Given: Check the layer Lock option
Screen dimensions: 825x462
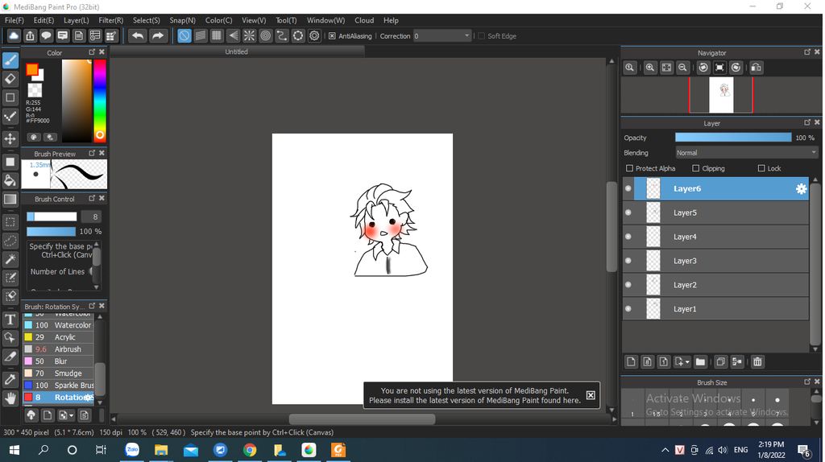Looking at the screenshot, I should [x=761, y=168].
